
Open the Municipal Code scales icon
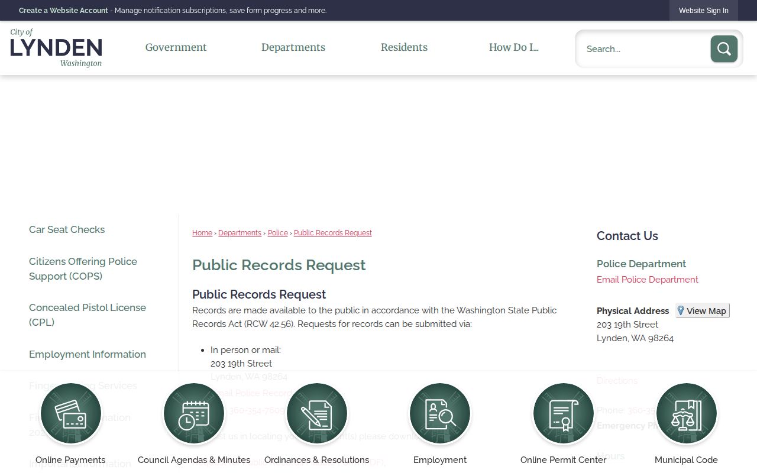click(686, 414)
